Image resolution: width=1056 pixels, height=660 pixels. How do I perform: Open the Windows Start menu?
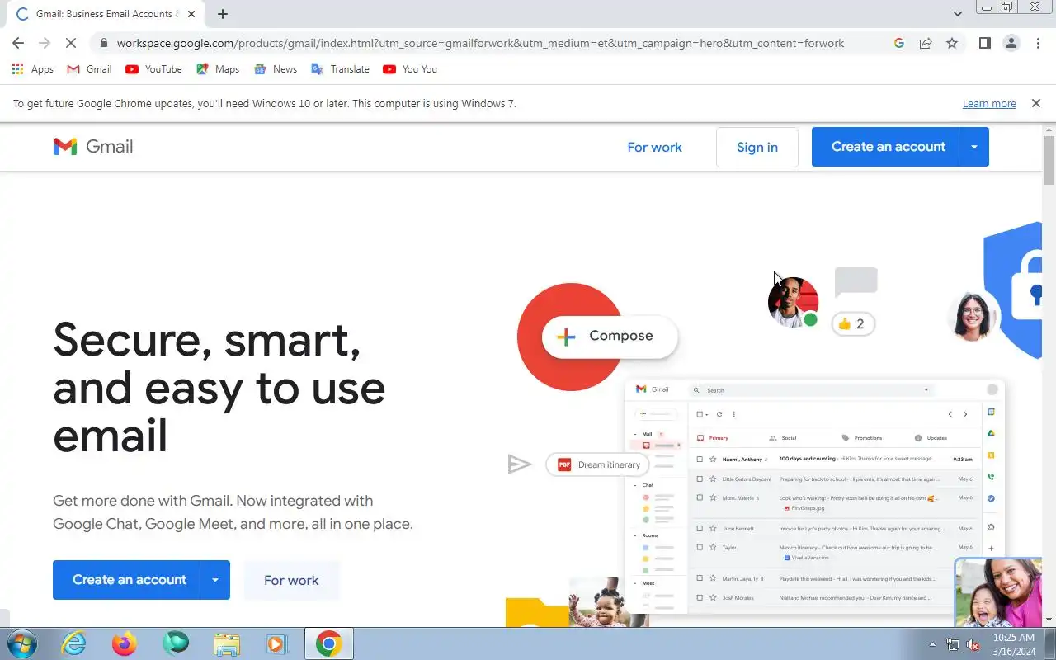tap(22, 643)
